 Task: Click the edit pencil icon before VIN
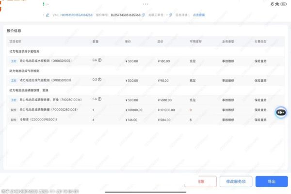point(48,15)
